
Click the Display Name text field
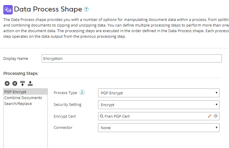tap(132, 58)
